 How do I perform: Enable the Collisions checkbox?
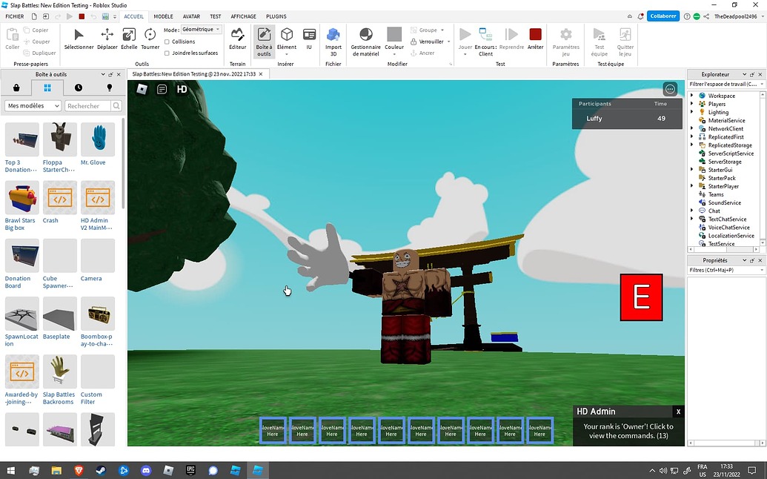click(x=167, y=42)
